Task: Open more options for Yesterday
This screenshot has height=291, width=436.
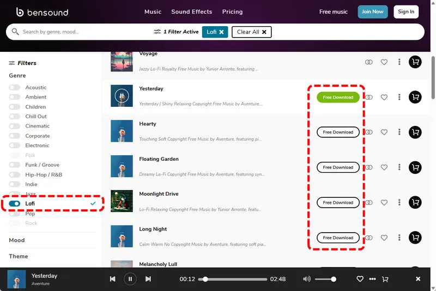Action: click(x=399, y=97)
